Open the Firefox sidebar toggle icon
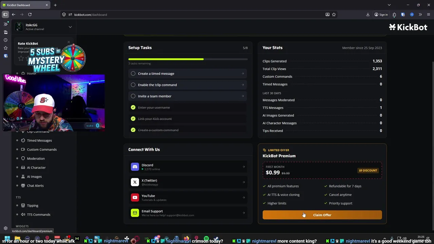Viewport: 434px width, 244px height. click(x=5, y=15)
